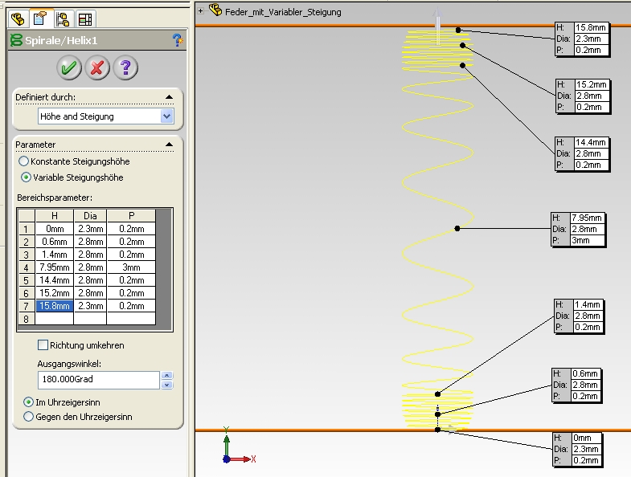Screen dimensions: 631x477
Task: Cancel the helix with the red X
Action: [96, 67]
